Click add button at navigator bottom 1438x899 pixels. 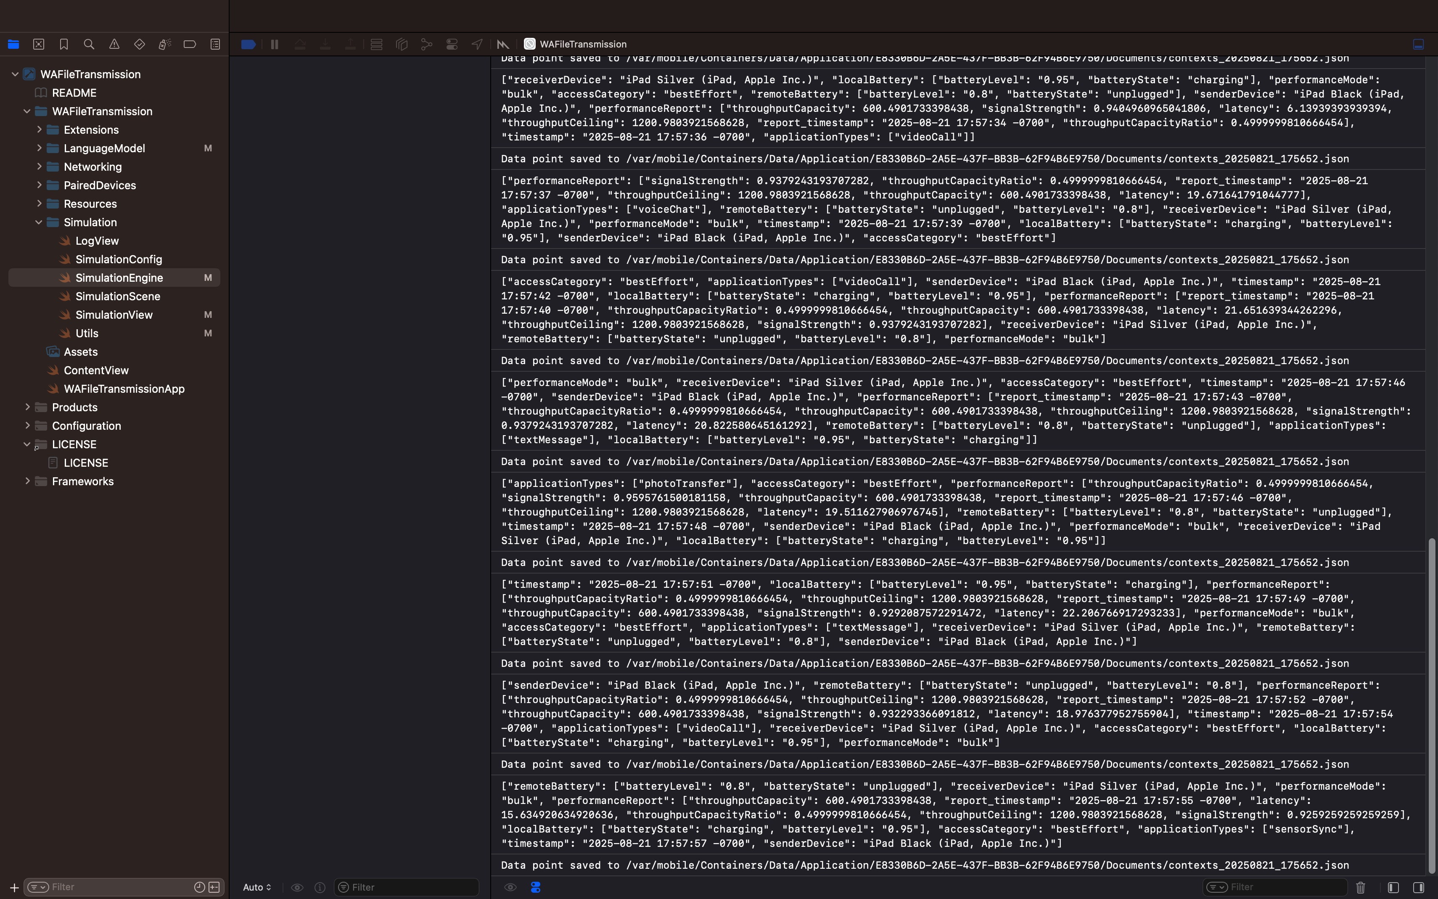(x=14, y=887)
